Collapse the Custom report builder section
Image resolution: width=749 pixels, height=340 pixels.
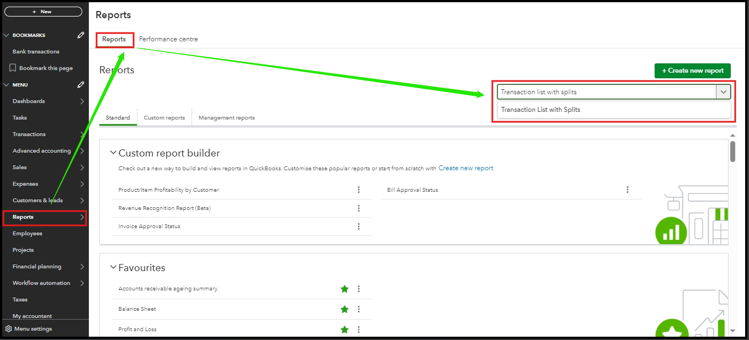113,153
